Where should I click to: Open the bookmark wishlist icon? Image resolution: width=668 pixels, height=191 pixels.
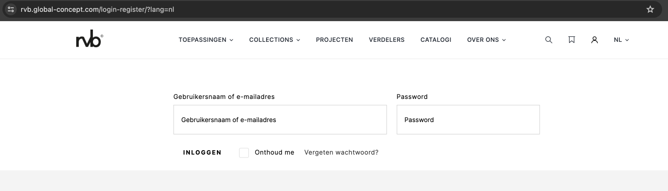pos(572,40)
